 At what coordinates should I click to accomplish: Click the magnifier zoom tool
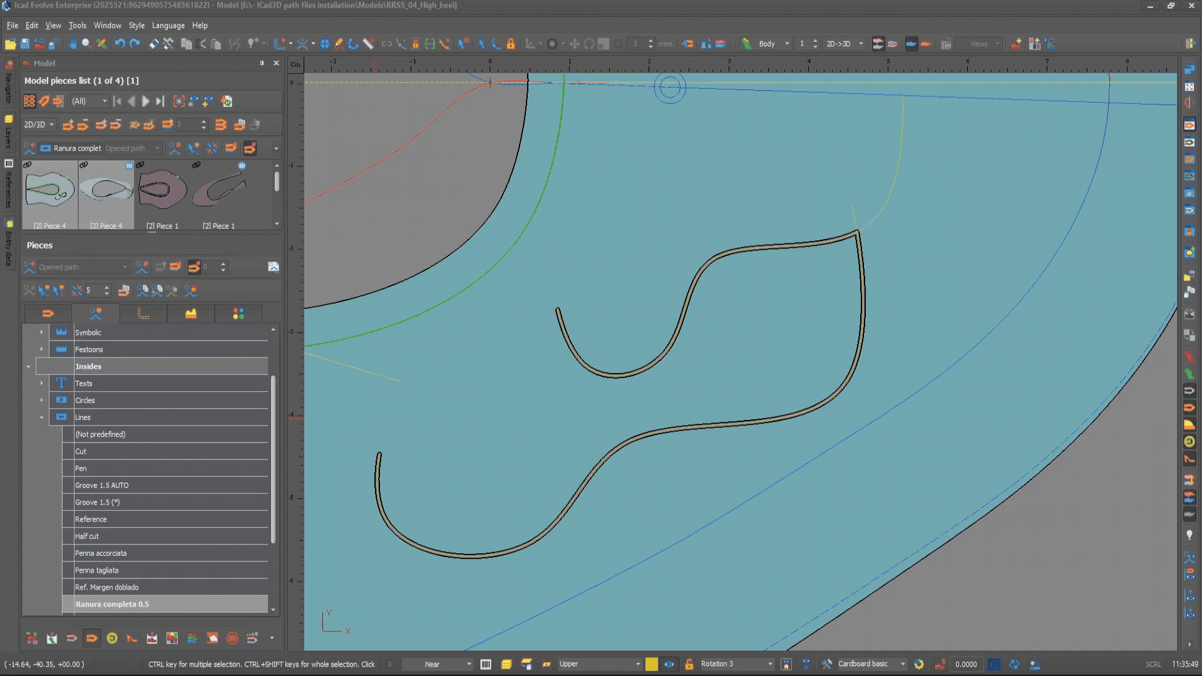click(86, 44)
